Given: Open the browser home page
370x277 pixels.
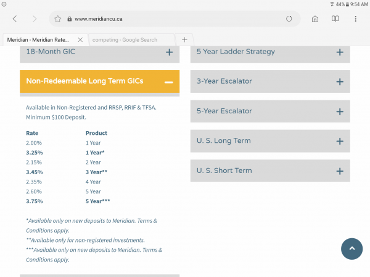Looking at the screenshot, I should 315,19.
